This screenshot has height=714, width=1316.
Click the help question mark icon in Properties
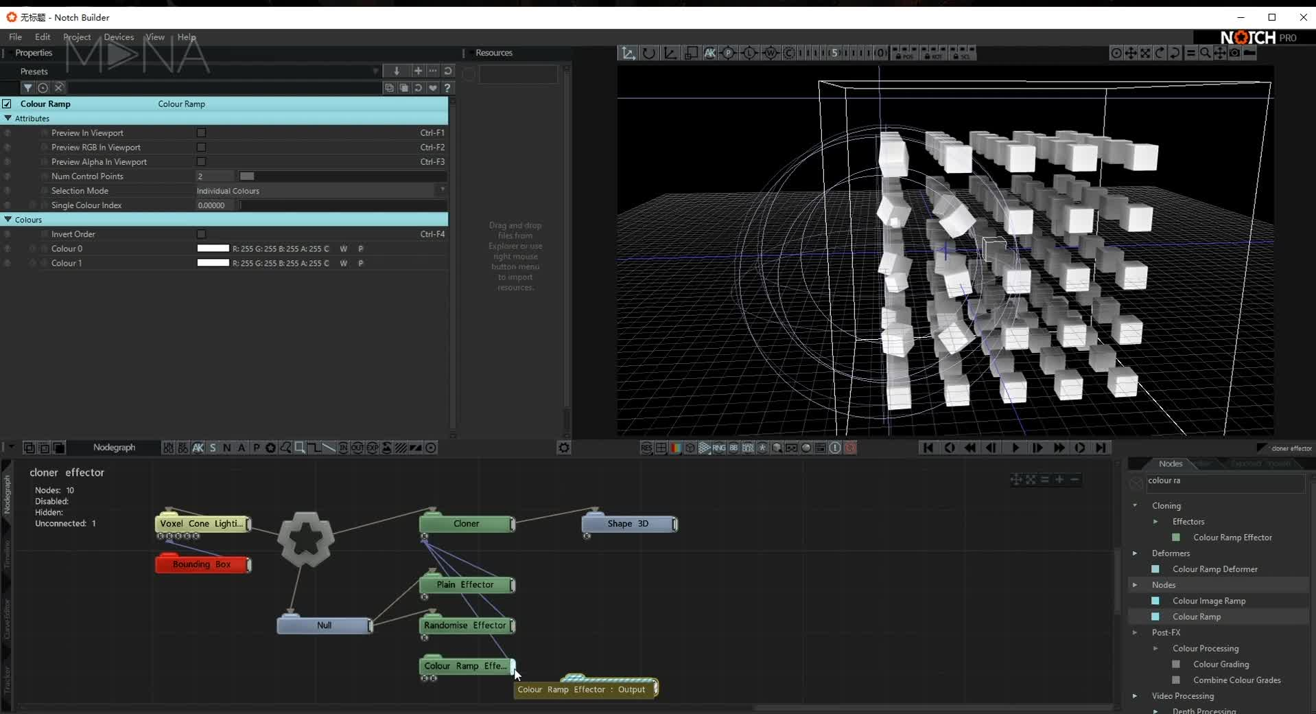tap(447, 88)
